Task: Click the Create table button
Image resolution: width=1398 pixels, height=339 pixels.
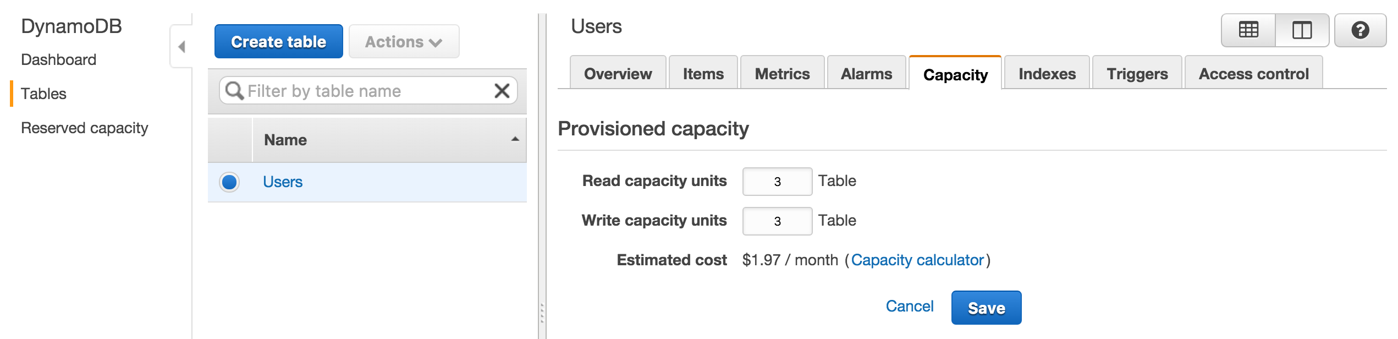Action: pos(278,42)
